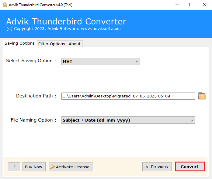Click the Activate License button

(x=71, y=167)
